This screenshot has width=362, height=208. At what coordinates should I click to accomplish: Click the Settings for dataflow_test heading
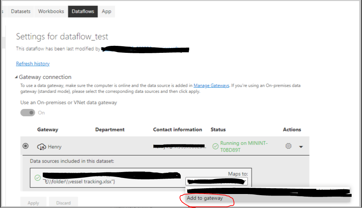pos(62,36)
